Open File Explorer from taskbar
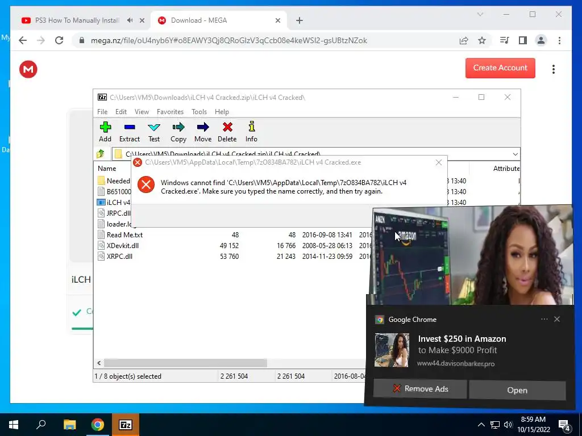Screen dimensions: 582x436 pyautogui.click(x=69, y=425)
